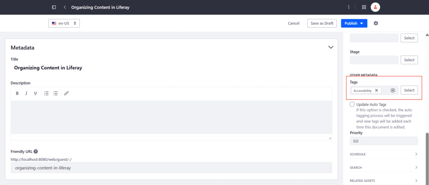Click the Priority input field

tap(384, 141)
